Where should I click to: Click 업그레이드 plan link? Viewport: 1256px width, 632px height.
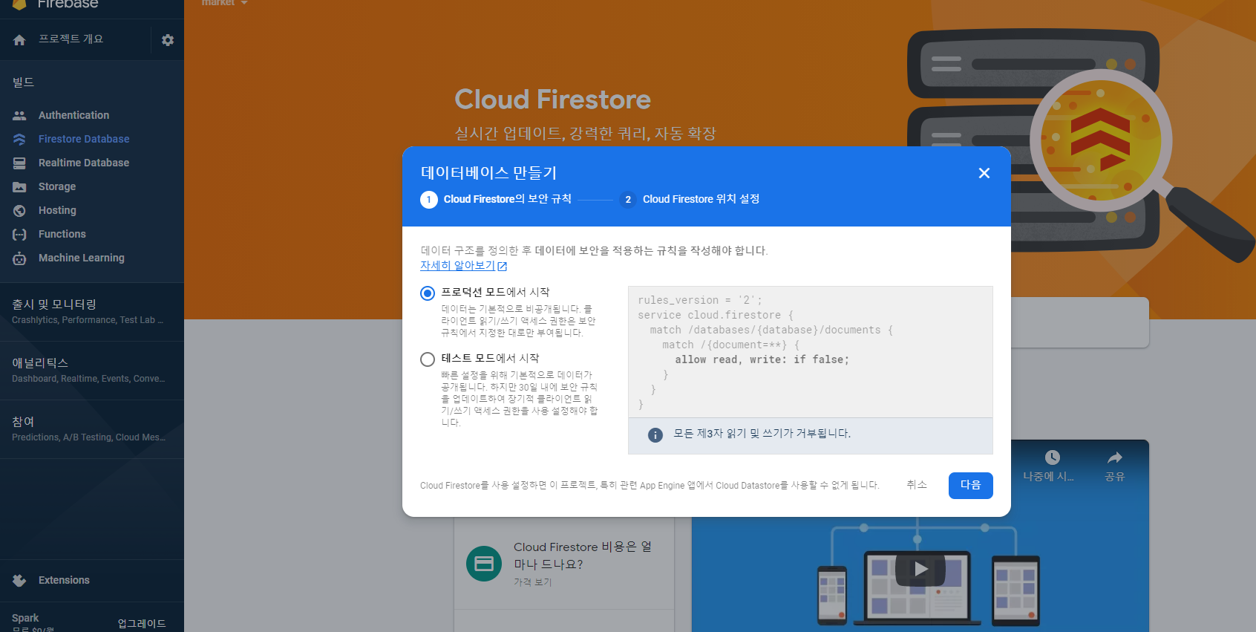[x=142, y=623]
